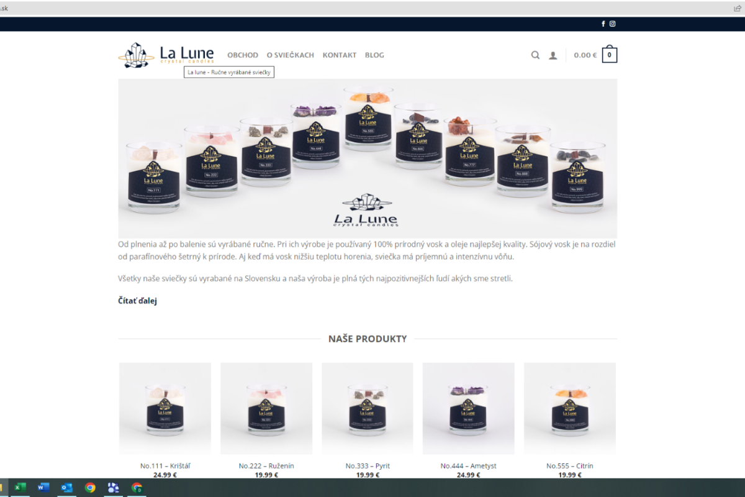Open the shopping cart bag icon

[610, 55]
